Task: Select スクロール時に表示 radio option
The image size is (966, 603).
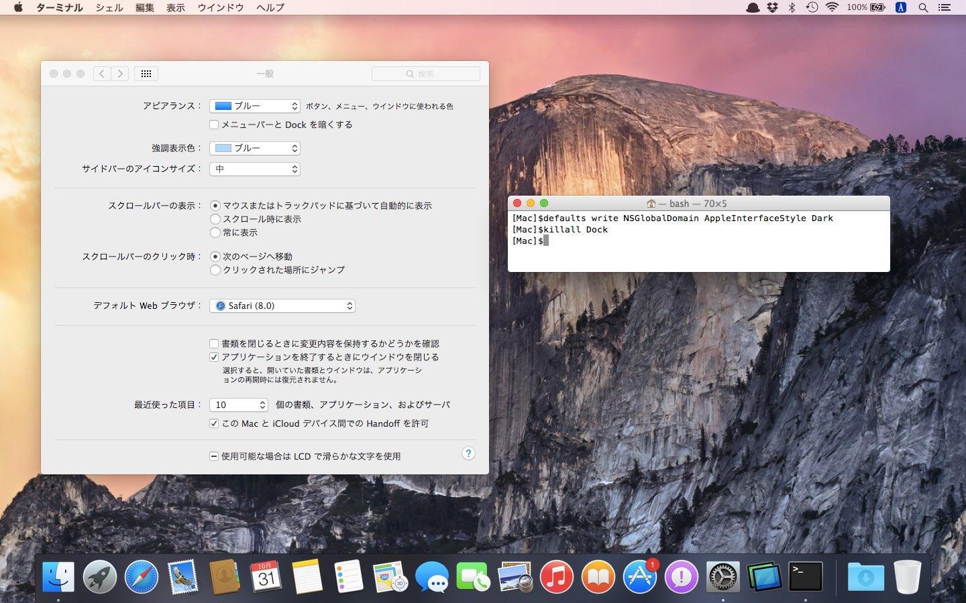Action: [215, 219]
